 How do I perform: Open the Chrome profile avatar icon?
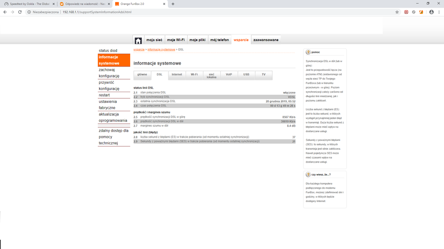431,12
